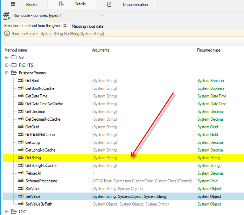Click the ReloadAll method icon
Viewport: 244px width, 215px height.
pyautogui.click(x=21, y=173)
